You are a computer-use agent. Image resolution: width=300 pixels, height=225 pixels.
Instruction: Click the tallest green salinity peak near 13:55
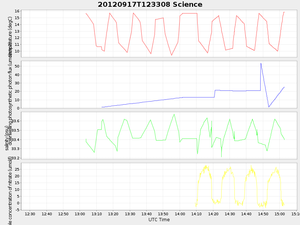click(174, 114)
